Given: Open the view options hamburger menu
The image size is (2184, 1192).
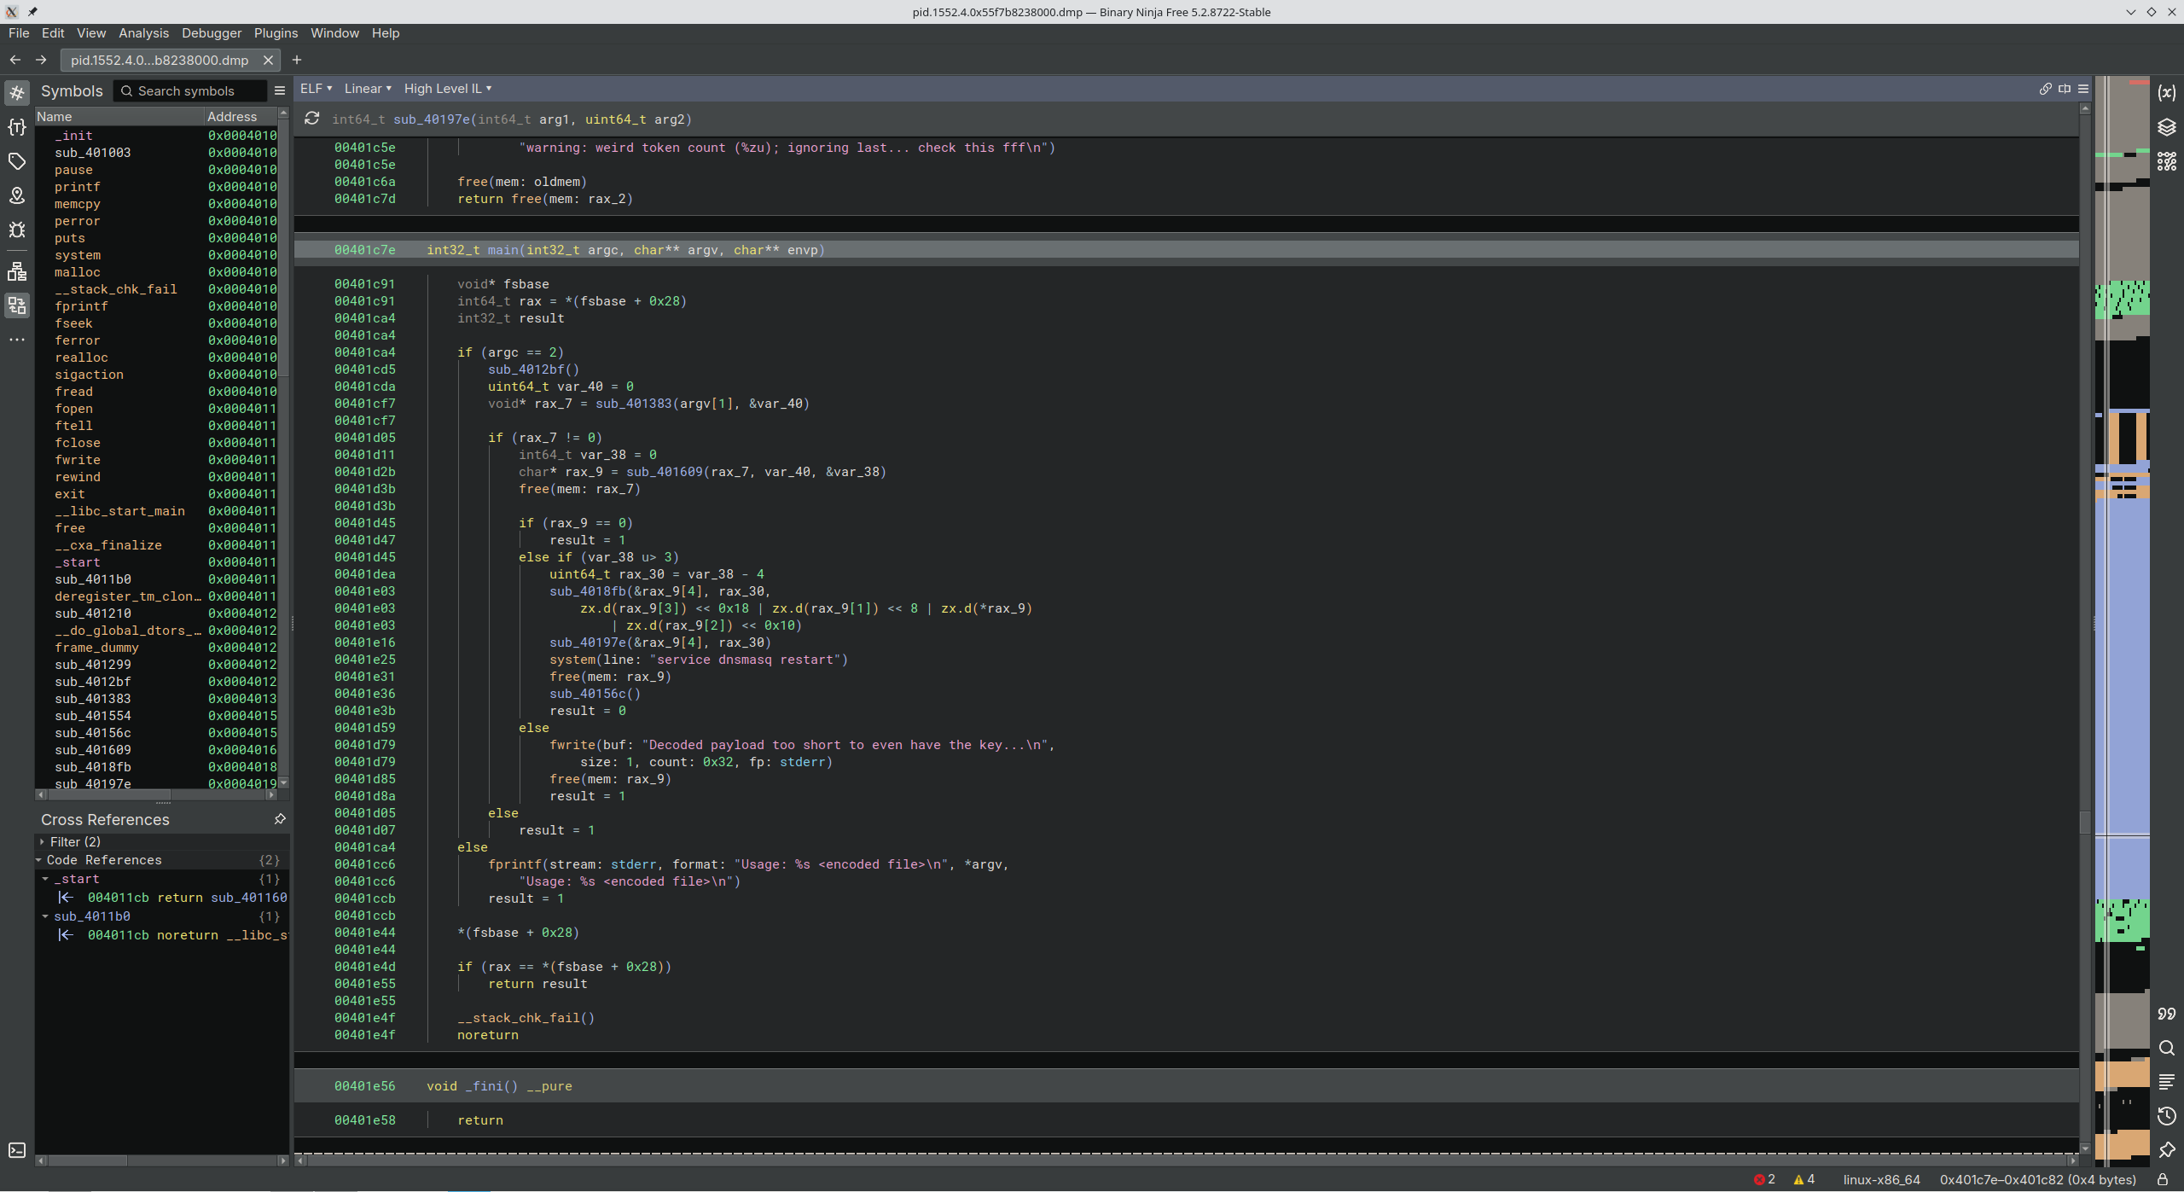Looking at the screenshot, I should click(x=2083, y=89).
